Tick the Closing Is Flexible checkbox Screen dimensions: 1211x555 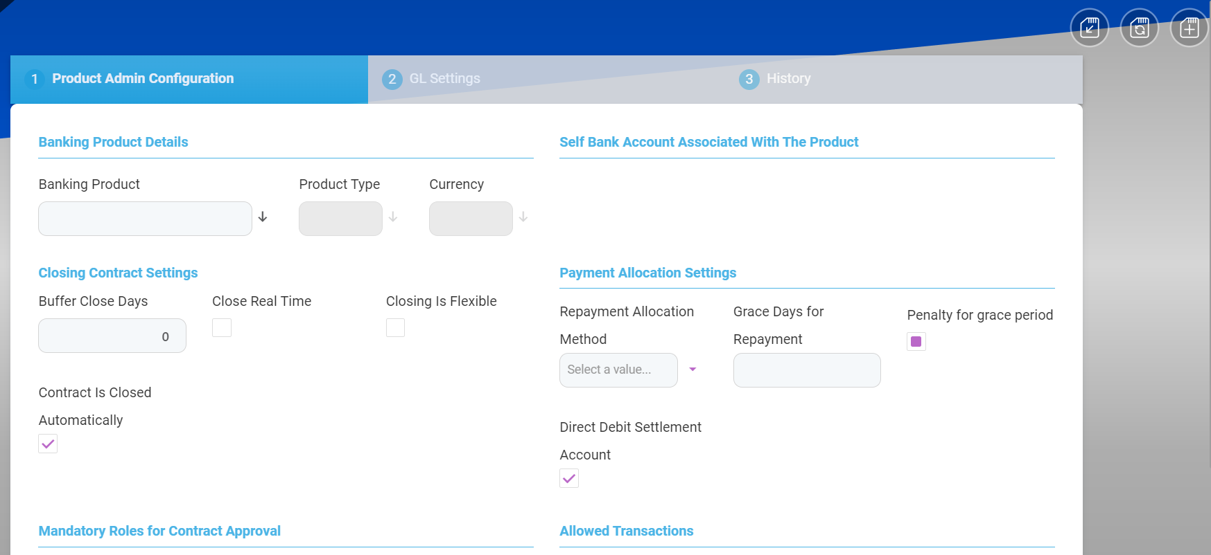(x=395, y=327)
